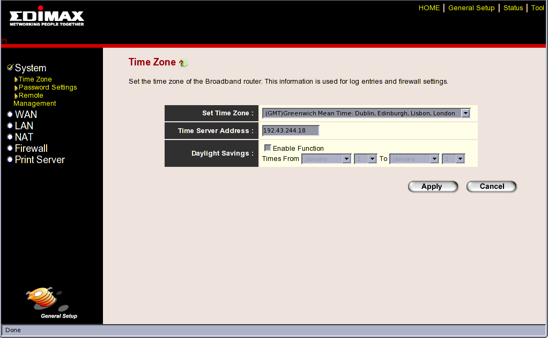Cancel the time zone changes
This screenshot has height=338, width=548.
point(491,186)
